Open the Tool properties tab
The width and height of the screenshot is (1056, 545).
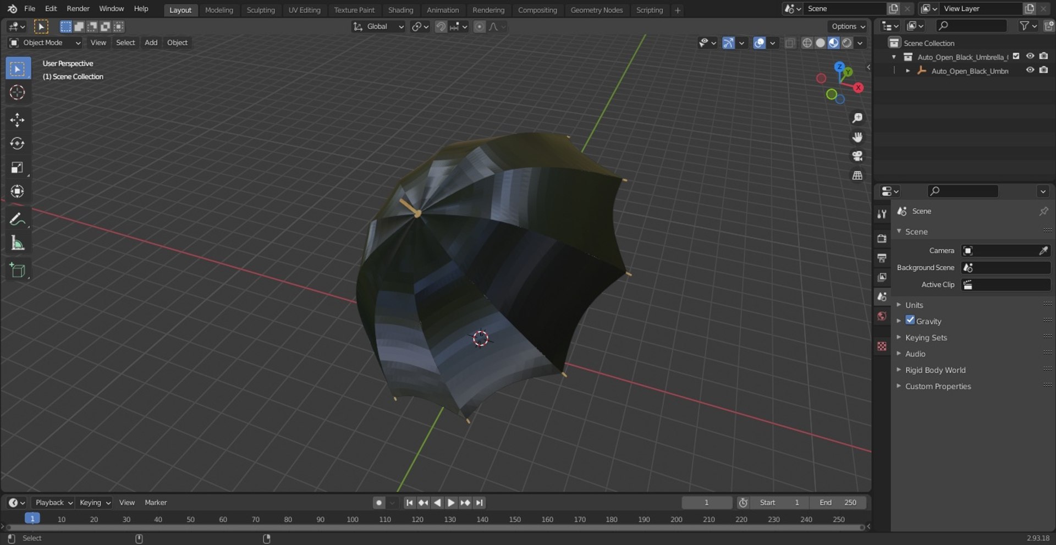pyautogui.click(x=882, y=214)
